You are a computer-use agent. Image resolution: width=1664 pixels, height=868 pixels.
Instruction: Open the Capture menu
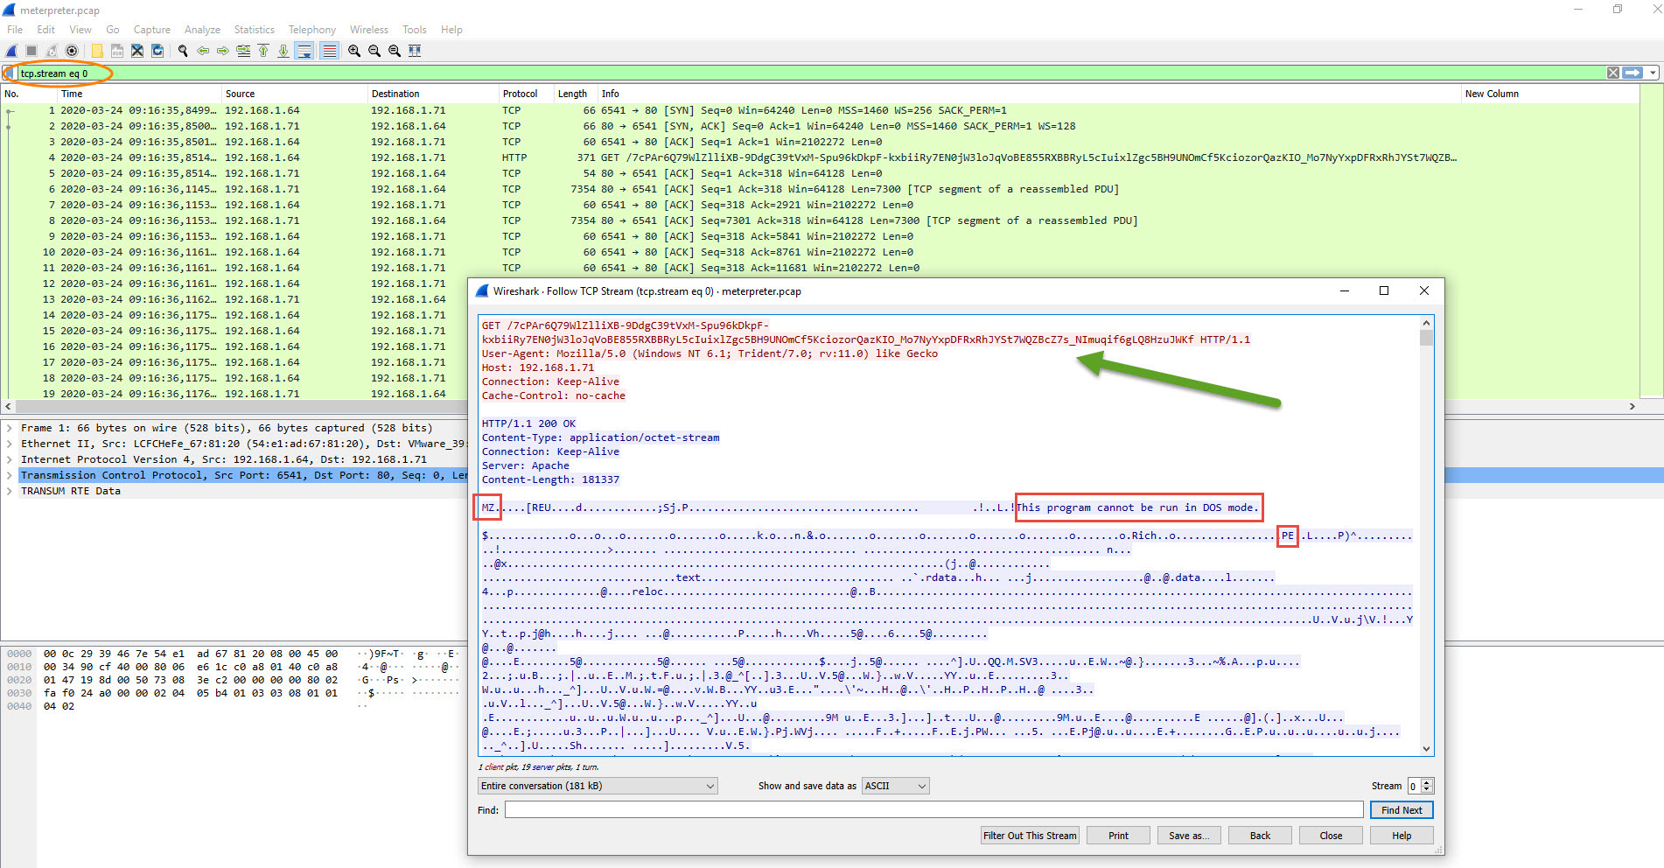click(152, 30)
